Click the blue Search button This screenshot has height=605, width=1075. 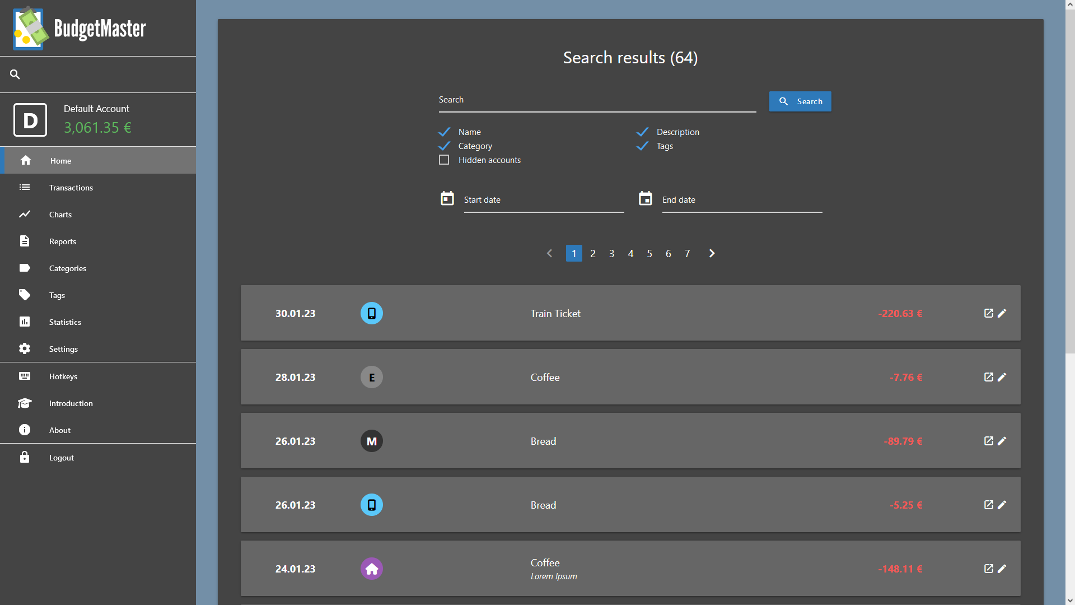pyautogui.click(x=800, y=101)
